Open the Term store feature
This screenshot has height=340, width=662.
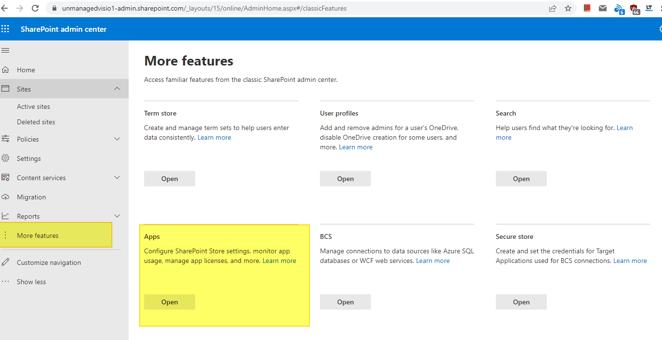tap(170, 179)
